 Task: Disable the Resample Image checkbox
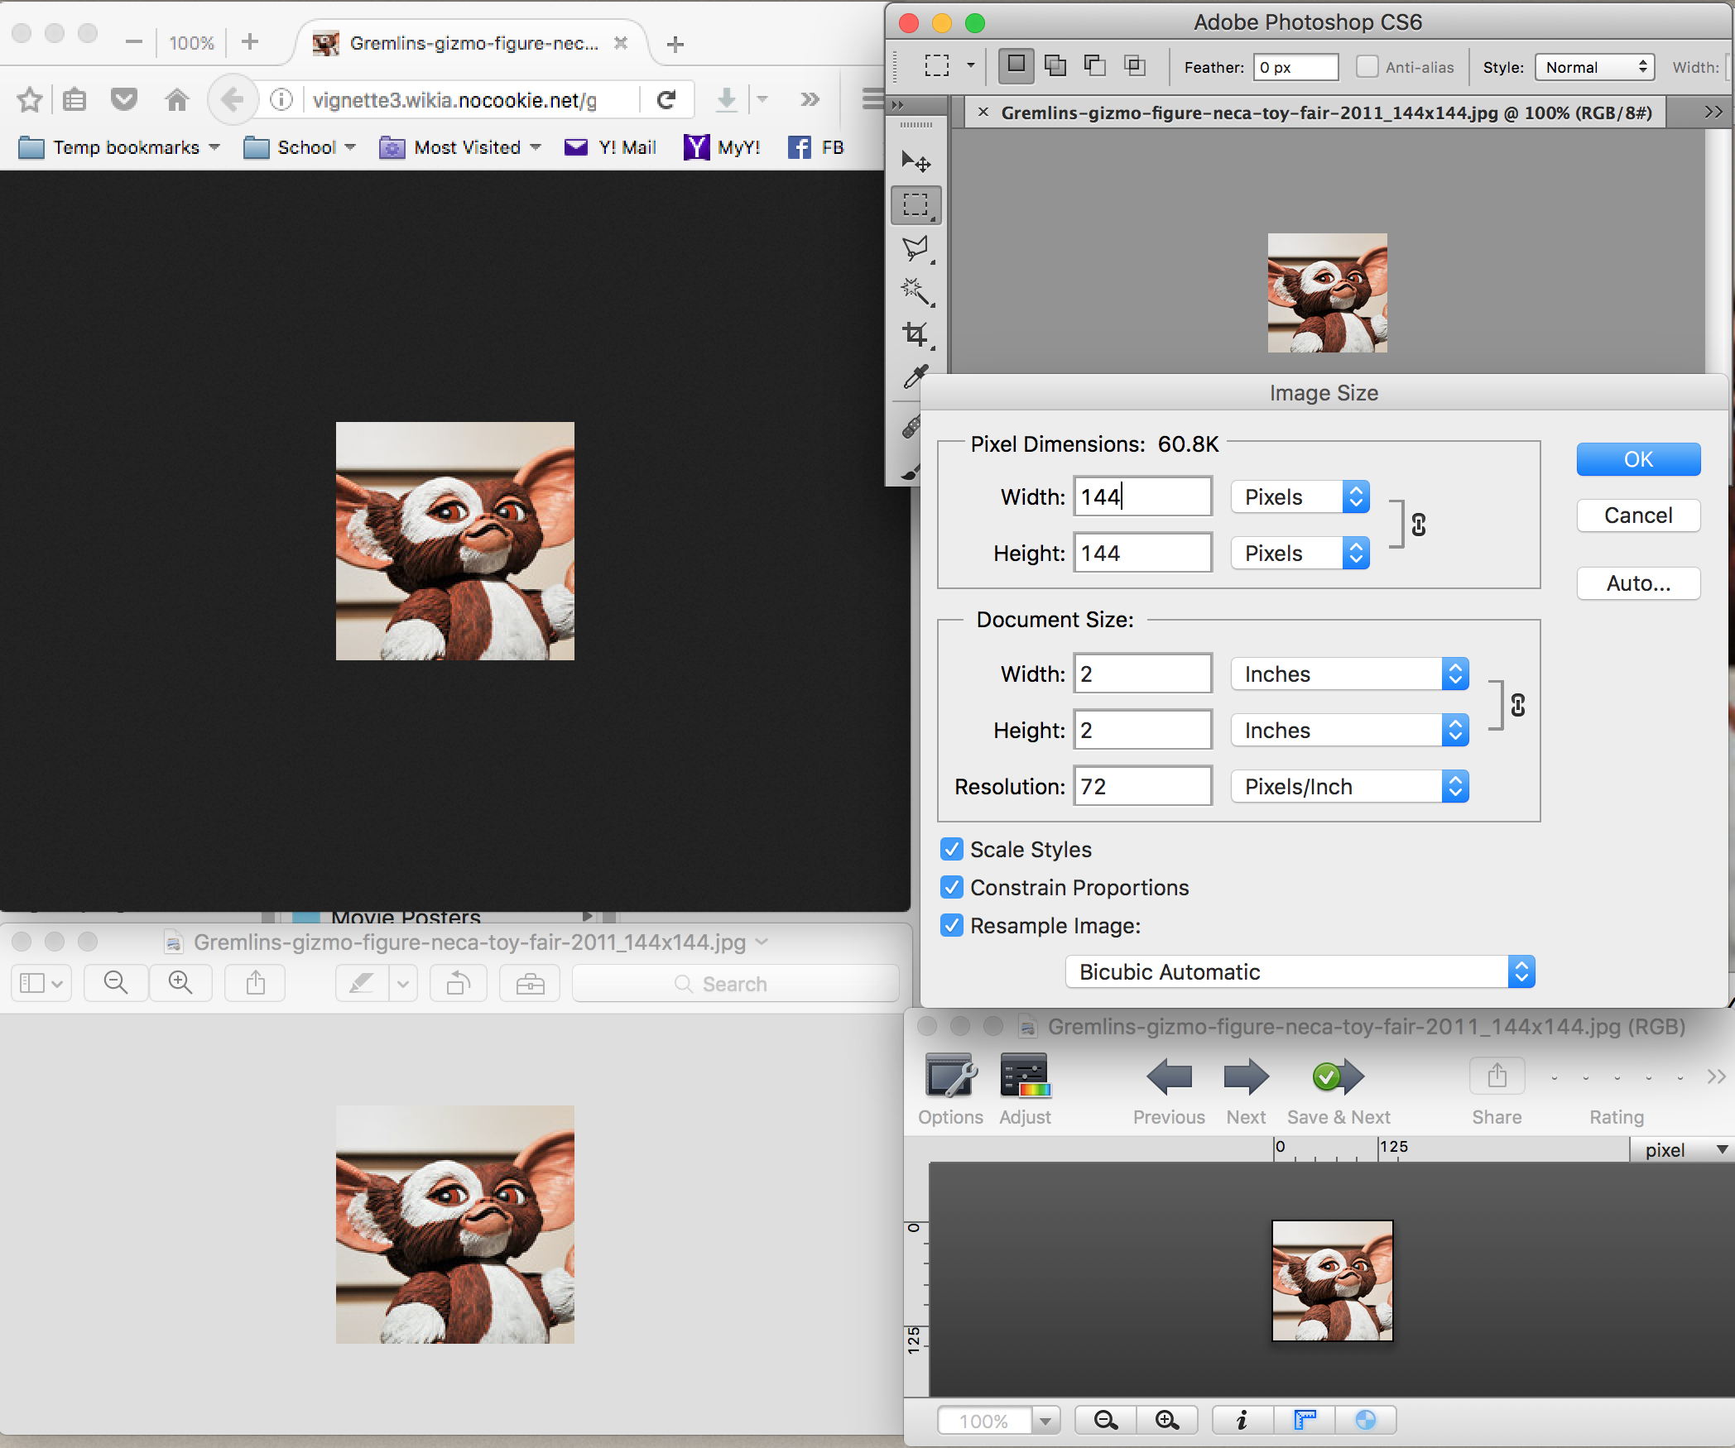point(952,925)
